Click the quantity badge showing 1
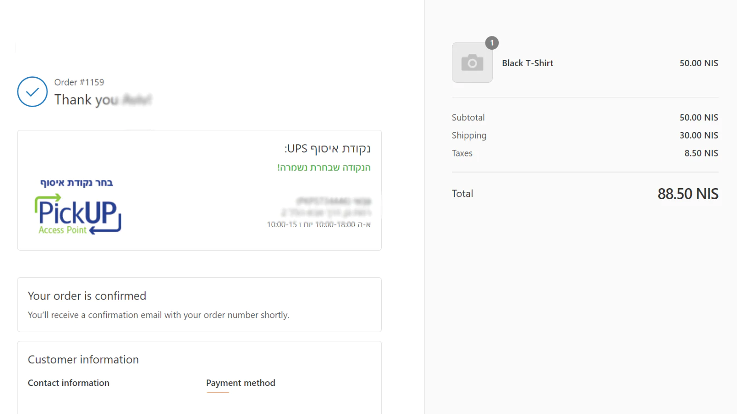 click(x=492, y=43)
